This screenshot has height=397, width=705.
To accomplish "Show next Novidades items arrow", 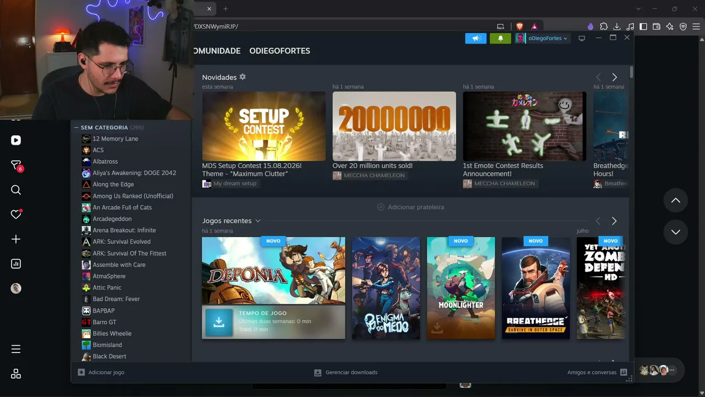I will (x=615, y=77).
